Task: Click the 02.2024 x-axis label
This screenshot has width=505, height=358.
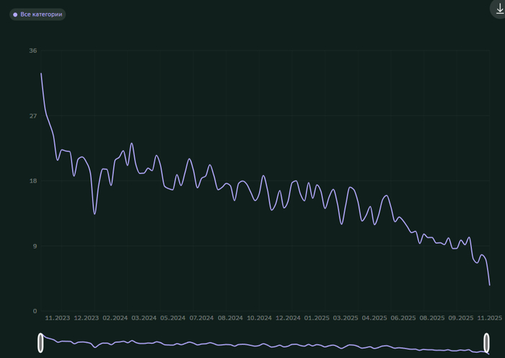Action: (x=115, y=318)
